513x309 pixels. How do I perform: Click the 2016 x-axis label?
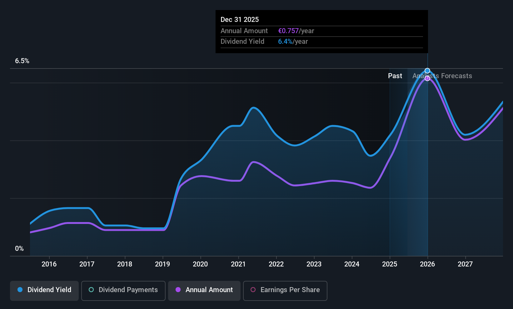pyautogui.click(x=49, y=264)
